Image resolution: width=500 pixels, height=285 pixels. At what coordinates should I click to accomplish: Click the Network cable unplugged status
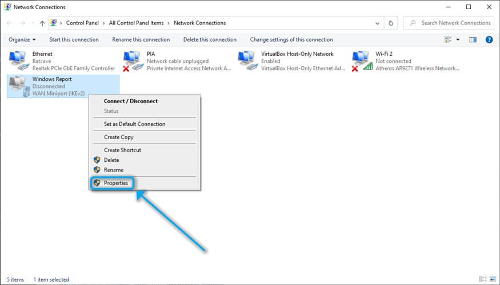click(x=178, y=61)
